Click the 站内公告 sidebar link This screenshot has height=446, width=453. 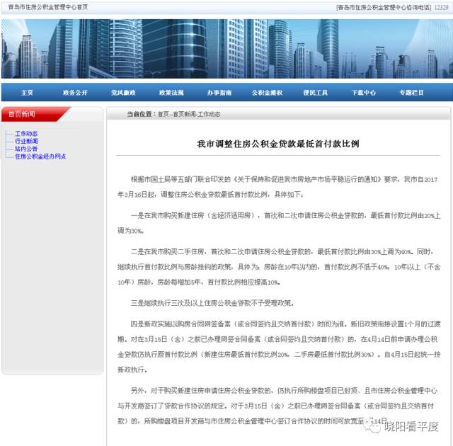tap(26, 149)
